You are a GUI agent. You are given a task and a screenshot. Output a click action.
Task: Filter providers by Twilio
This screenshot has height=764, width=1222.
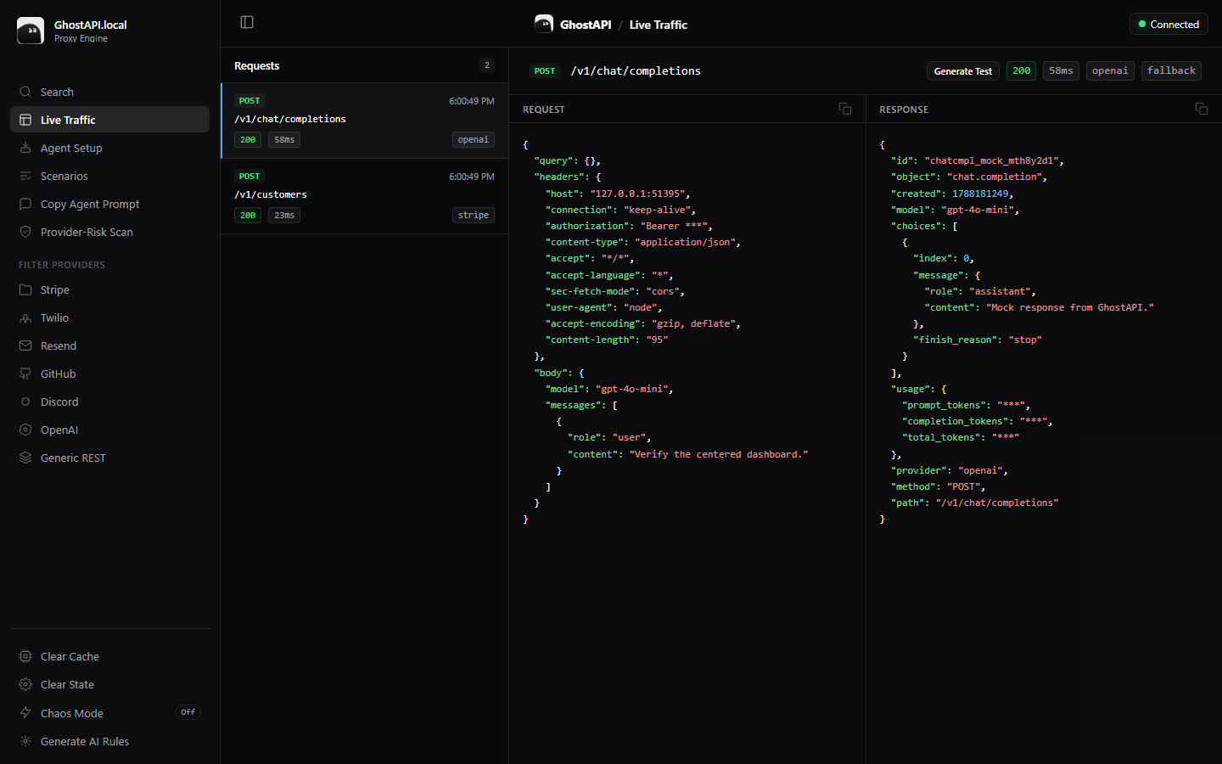[x=109, y=317]
